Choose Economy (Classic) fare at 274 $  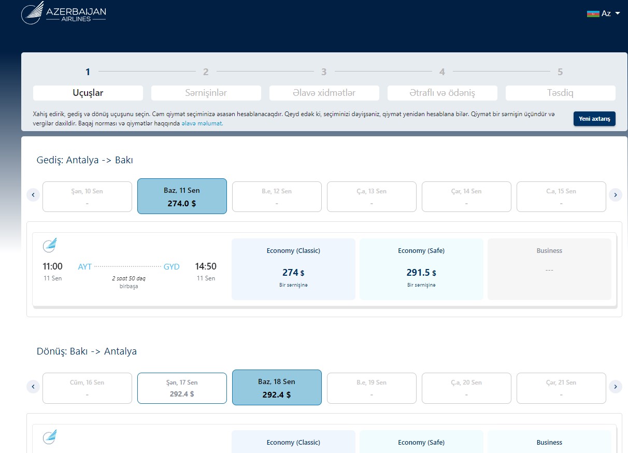coord(293,269)
